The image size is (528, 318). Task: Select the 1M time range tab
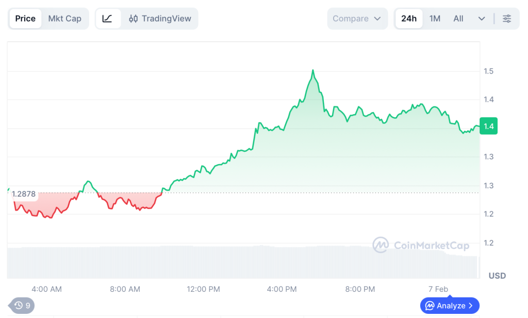coord(435,18)
